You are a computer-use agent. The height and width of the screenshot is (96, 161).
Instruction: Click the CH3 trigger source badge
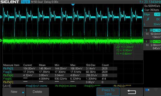pos(157,14)
